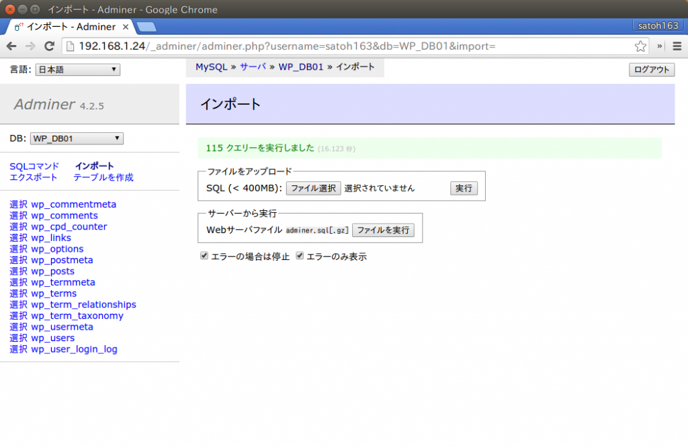The image size is (688, 446).
Task: Open wp_options table link
Action: click(x=57, y=249)
